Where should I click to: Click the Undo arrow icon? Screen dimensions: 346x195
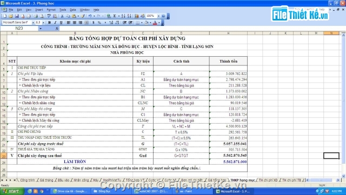pyautogui.click(x=90, y=16)
